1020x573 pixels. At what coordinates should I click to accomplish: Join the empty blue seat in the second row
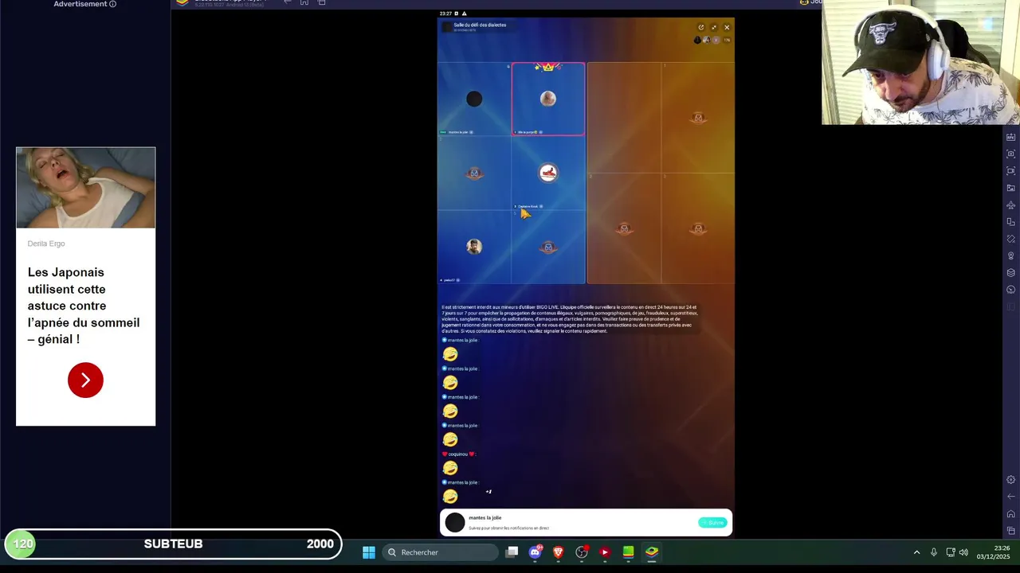(x=474, y=173)
